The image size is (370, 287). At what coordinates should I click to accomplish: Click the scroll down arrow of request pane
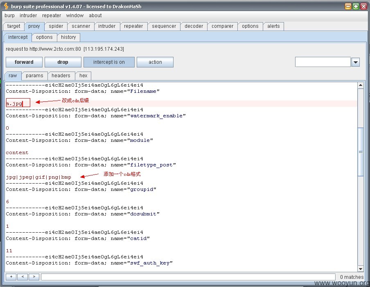[361, 269]
